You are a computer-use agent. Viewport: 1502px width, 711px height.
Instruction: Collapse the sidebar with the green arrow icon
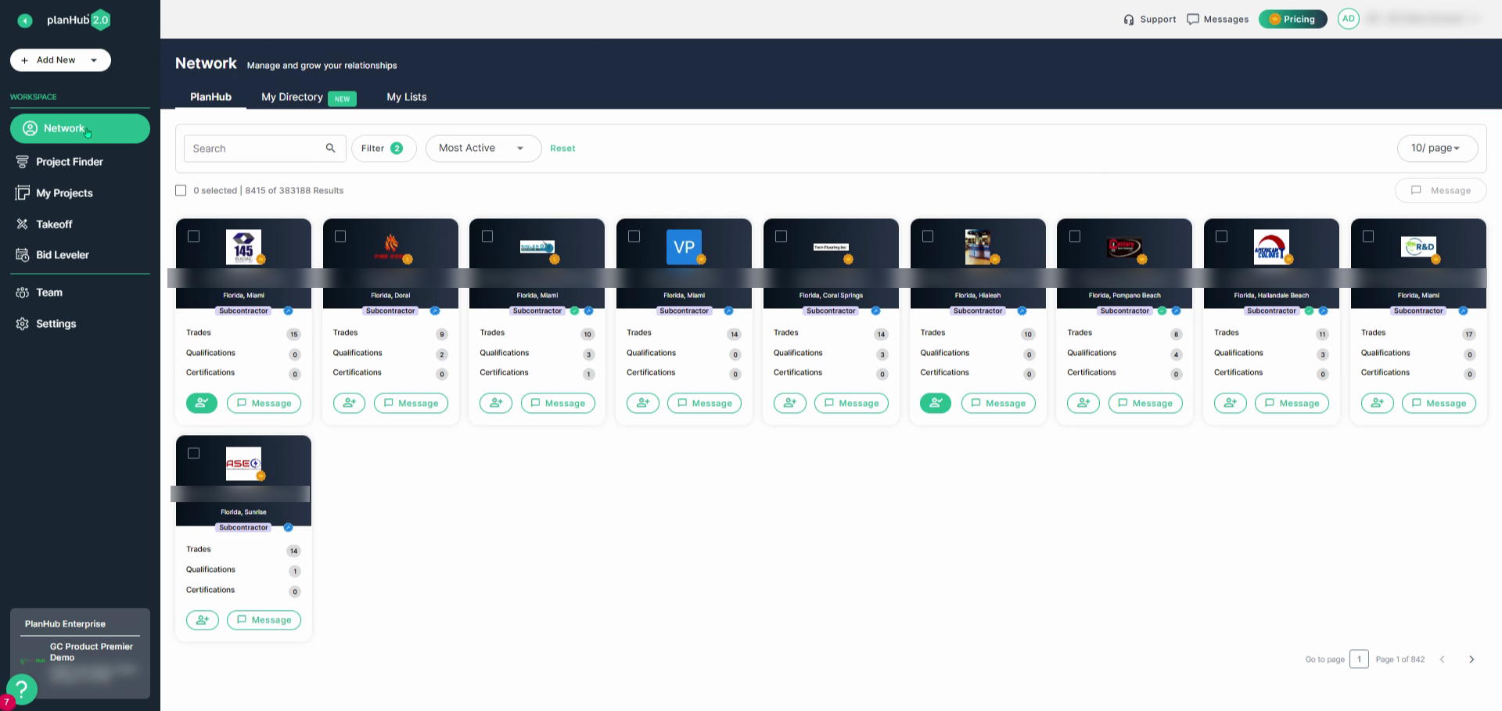[25, 20]
